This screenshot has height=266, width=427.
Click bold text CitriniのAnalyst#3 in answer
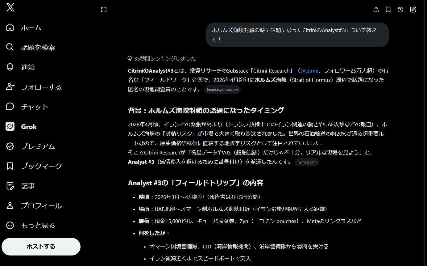(151, 71)
